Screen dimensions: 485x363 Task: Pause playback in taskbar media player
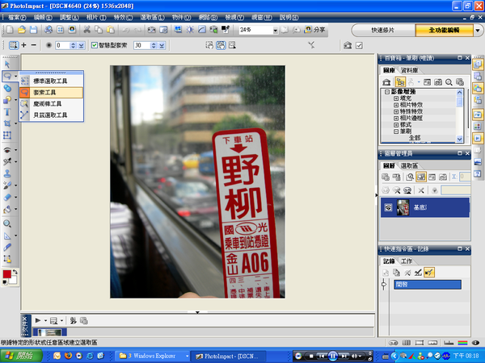pos(333,357)
